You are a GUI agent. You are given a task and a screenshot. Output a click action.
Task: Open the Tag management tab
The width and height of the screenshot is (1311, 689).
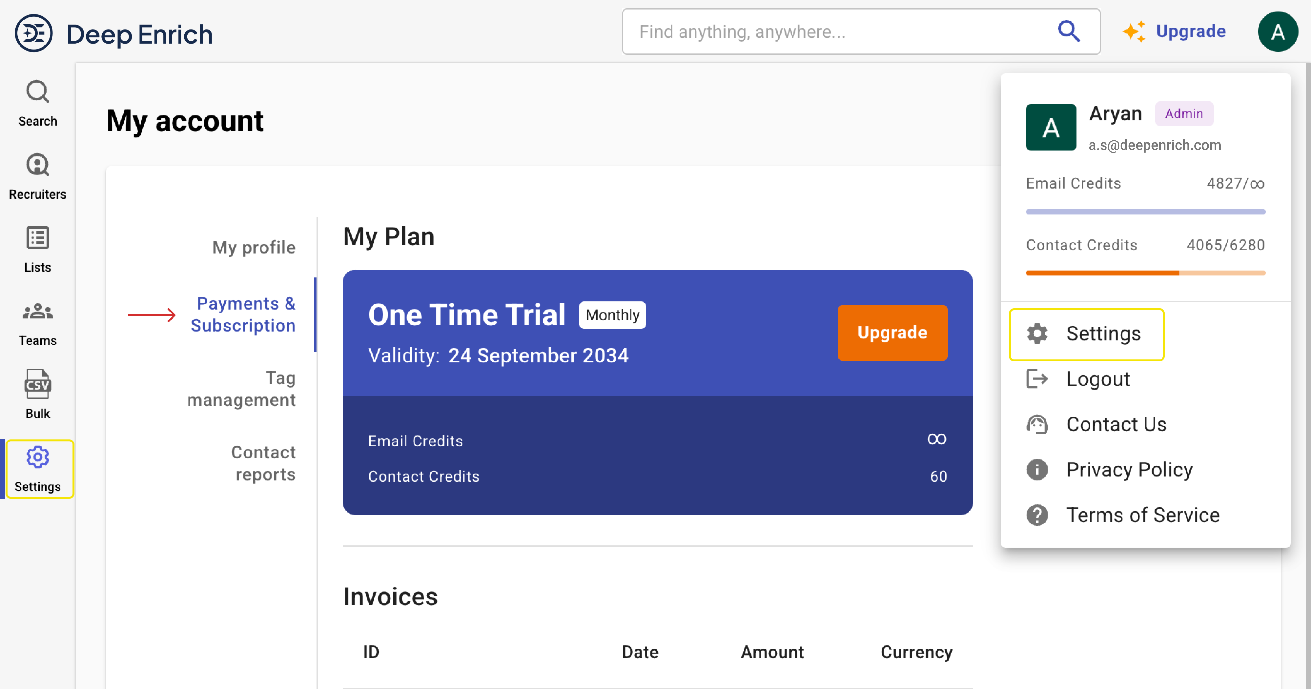(x=241, y=389)
